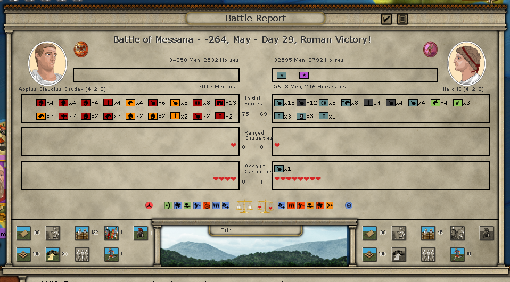The height and width of the screenshot is (282, 510).
Task: Select Hiero II's portrait
Action: (x=466, y=63)
